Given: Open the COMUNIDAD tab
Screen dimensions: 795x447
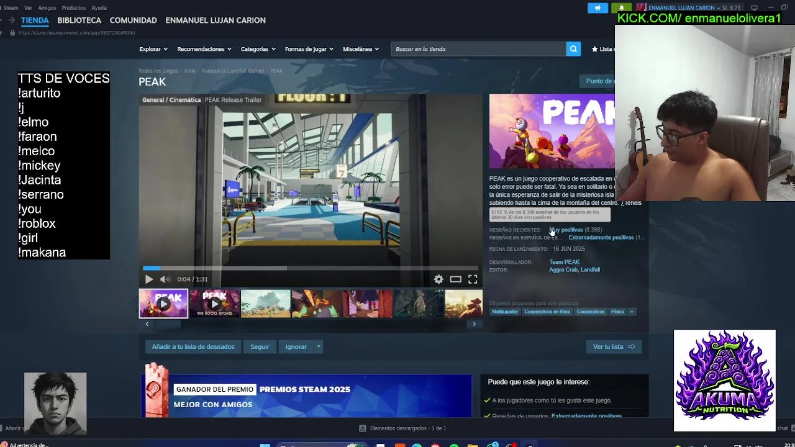Looking at the screenshot, I should tap(133, 20).
